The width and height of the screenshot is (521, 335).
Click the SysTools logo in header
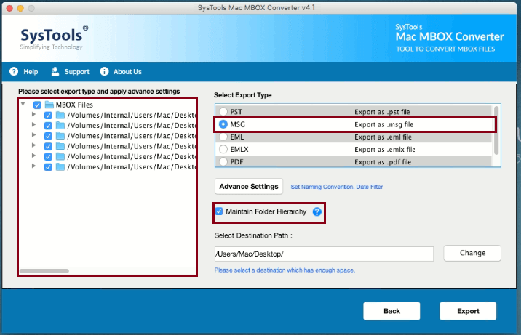click(54, 37)
